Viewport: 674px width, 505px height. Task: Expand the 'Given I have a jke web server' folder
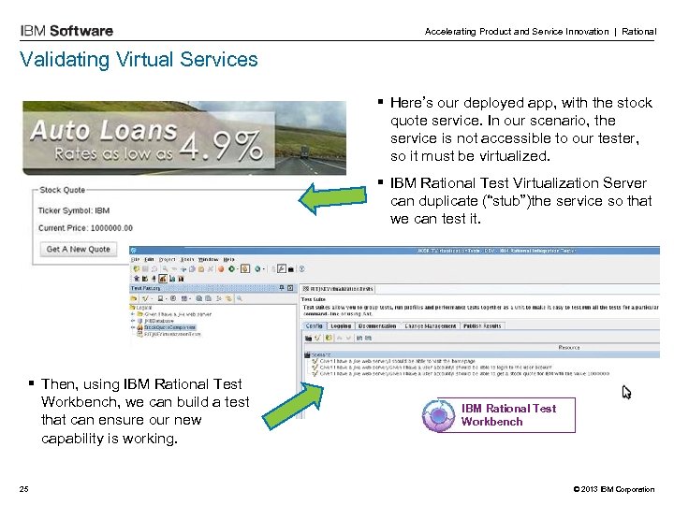pos(133,314)
